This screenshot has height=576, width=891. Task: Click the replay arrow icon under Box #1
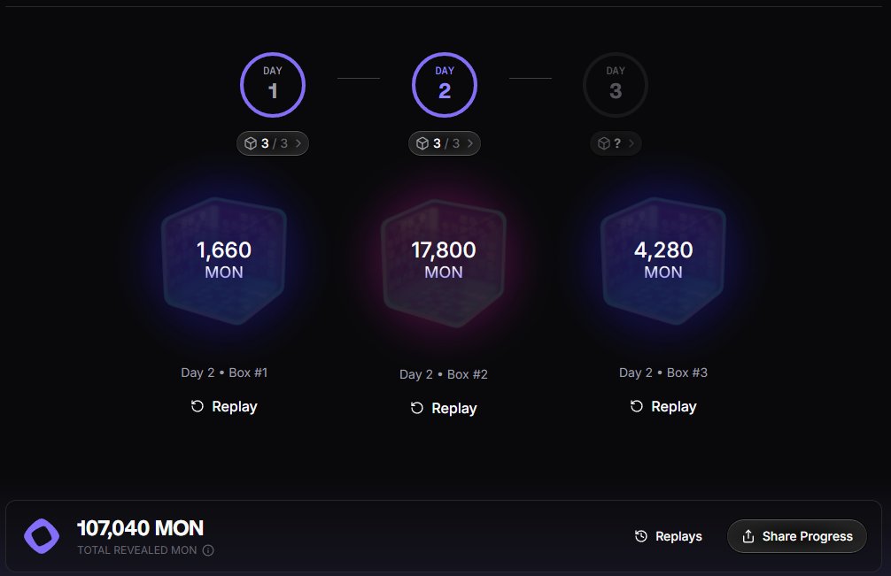coord(198,406)
